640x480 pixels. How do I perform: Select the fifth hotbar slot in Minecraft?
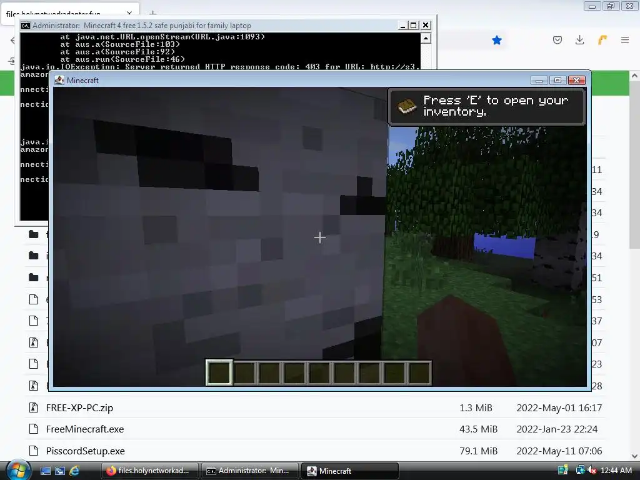[319, 372]
